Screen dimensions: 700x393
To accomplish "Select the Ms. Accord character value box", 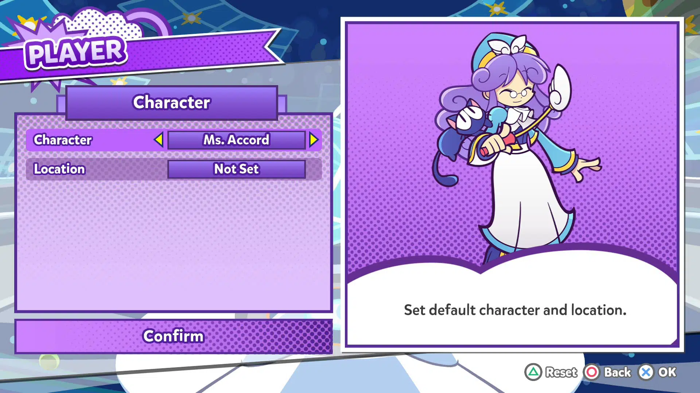I will click(236, 140).
